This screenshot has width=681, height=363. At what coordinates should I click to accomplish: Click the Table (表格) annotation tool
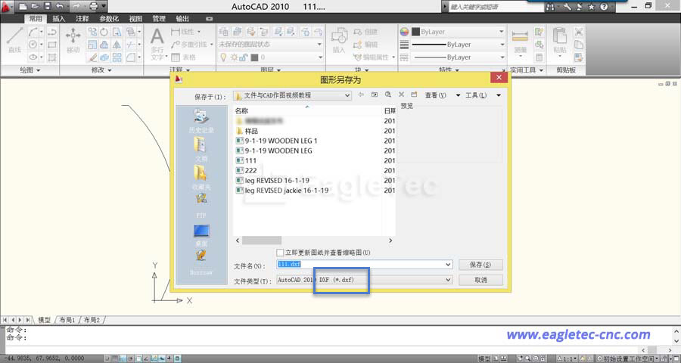[x=184, y=57]
